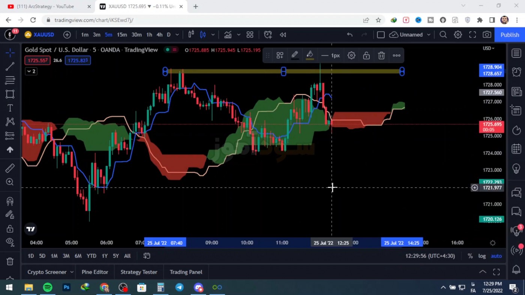Toggle lock all drawing tools
Screen dimensions: 525x295
[x=10, y=228]
